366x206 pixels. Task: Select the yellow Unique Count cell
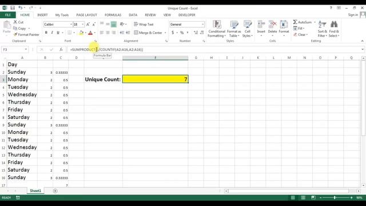tap(155, 79)
